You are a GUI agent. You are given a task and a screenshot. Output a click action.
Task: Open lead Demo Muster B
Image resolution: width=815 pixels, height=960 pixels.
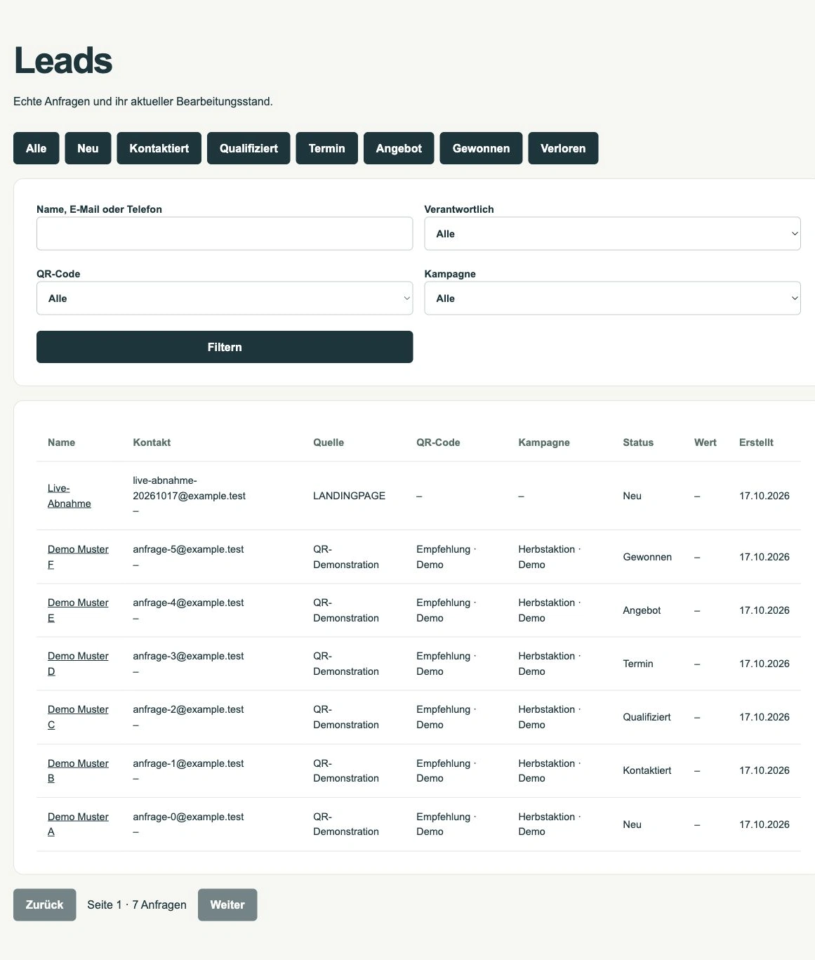tap(78, 770)
